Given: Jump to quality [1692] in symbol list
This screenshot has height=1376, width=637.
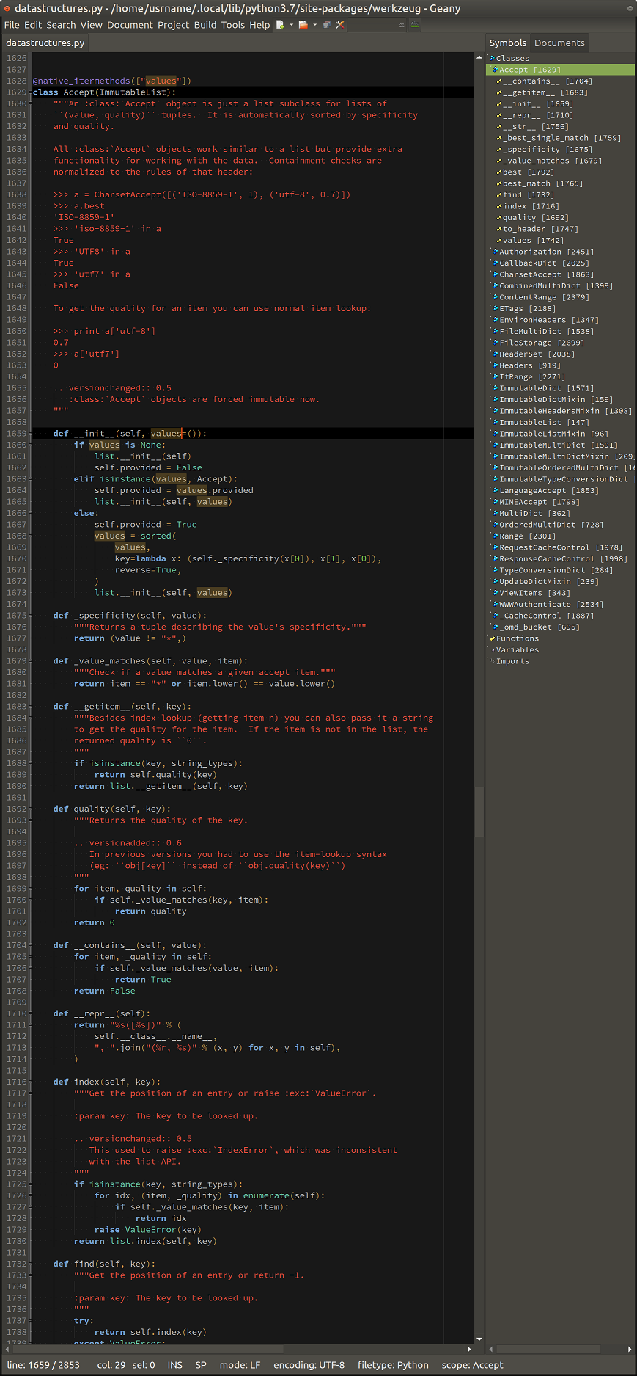Looking at the screenshot, I should tap(535, 218).
